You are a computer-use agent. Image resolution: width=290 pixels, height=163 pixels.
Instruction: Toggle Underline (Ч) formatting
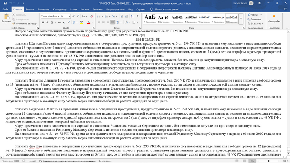(x=52, y=22)
